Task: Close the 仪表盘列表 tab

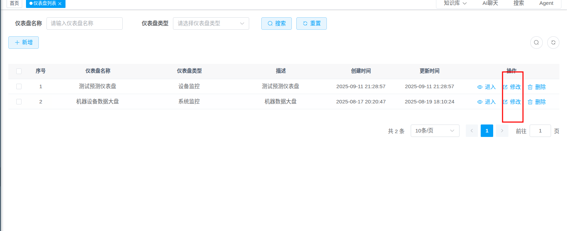Action: (60, 3)
